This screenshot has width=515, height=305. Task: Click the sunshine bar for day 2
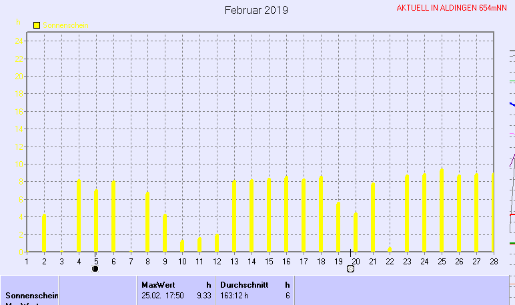44,232
